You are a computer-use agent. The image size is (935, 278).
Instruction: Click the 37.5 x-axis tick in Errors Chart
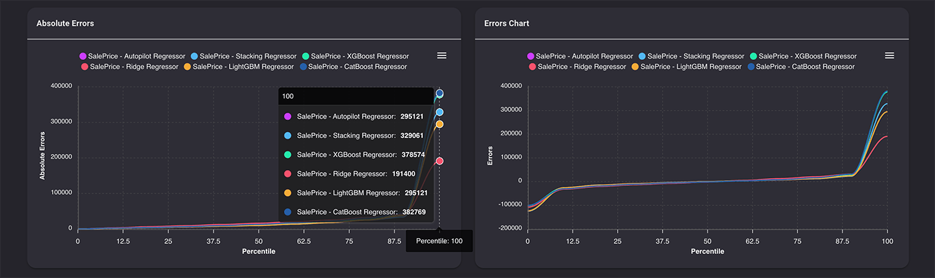(x=663, y=241)
